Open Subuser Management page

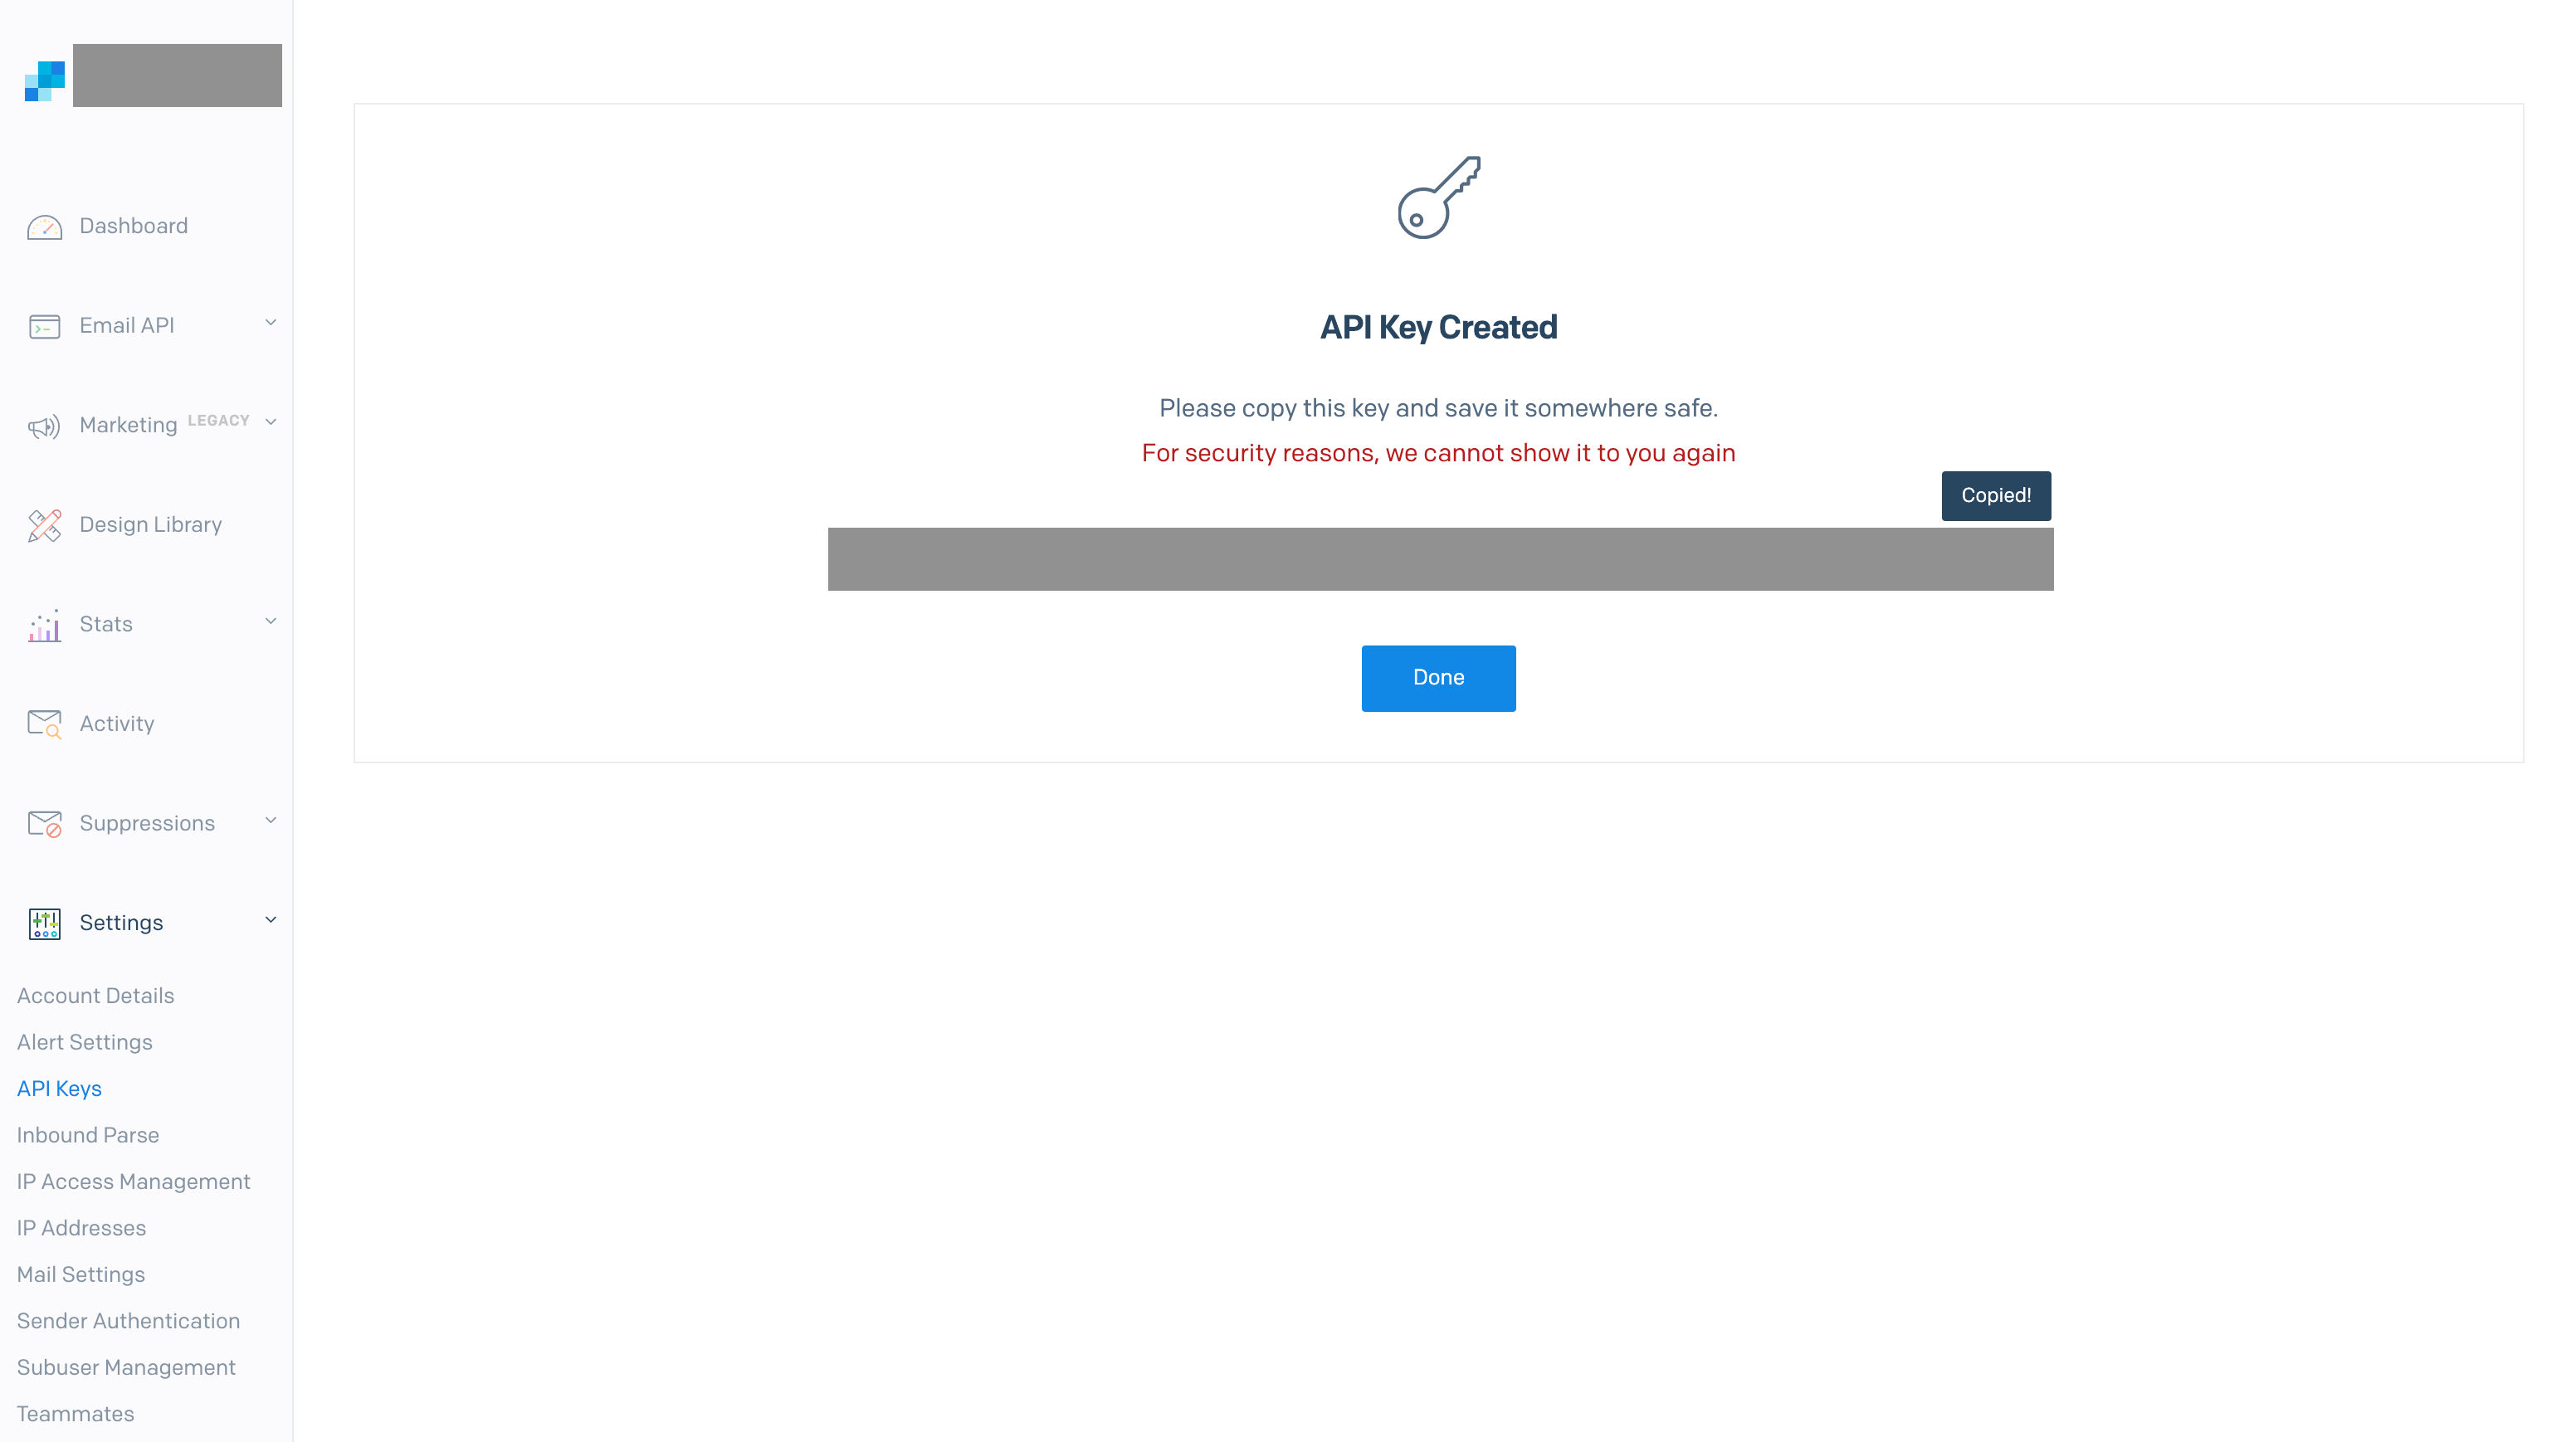[x=125, y=1367]
